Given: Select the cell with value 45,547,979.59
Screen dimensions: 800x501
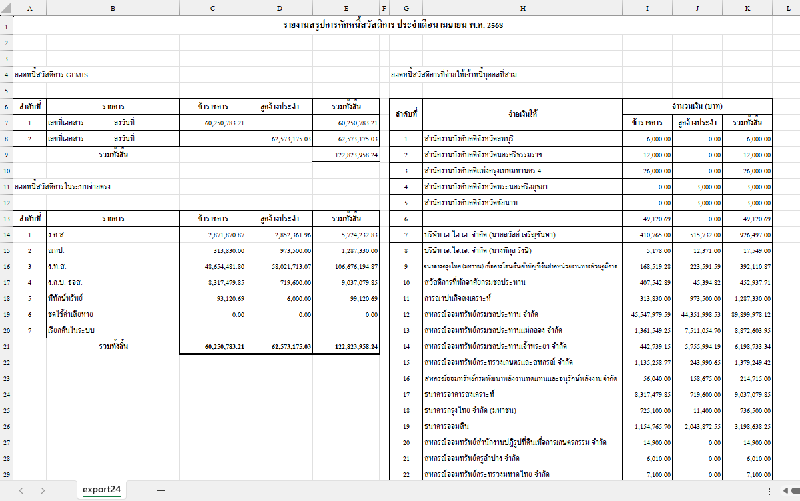Looking at the screenshot, I should click(x=647, y=314).
